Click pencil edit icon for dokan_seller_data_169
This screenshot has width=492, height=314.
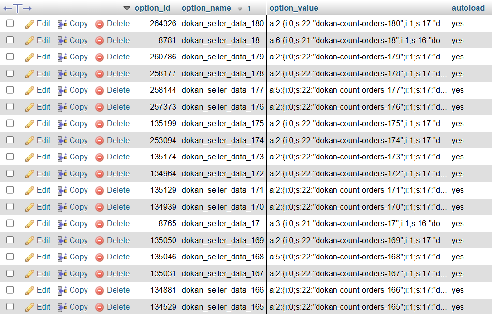[29, 241]
